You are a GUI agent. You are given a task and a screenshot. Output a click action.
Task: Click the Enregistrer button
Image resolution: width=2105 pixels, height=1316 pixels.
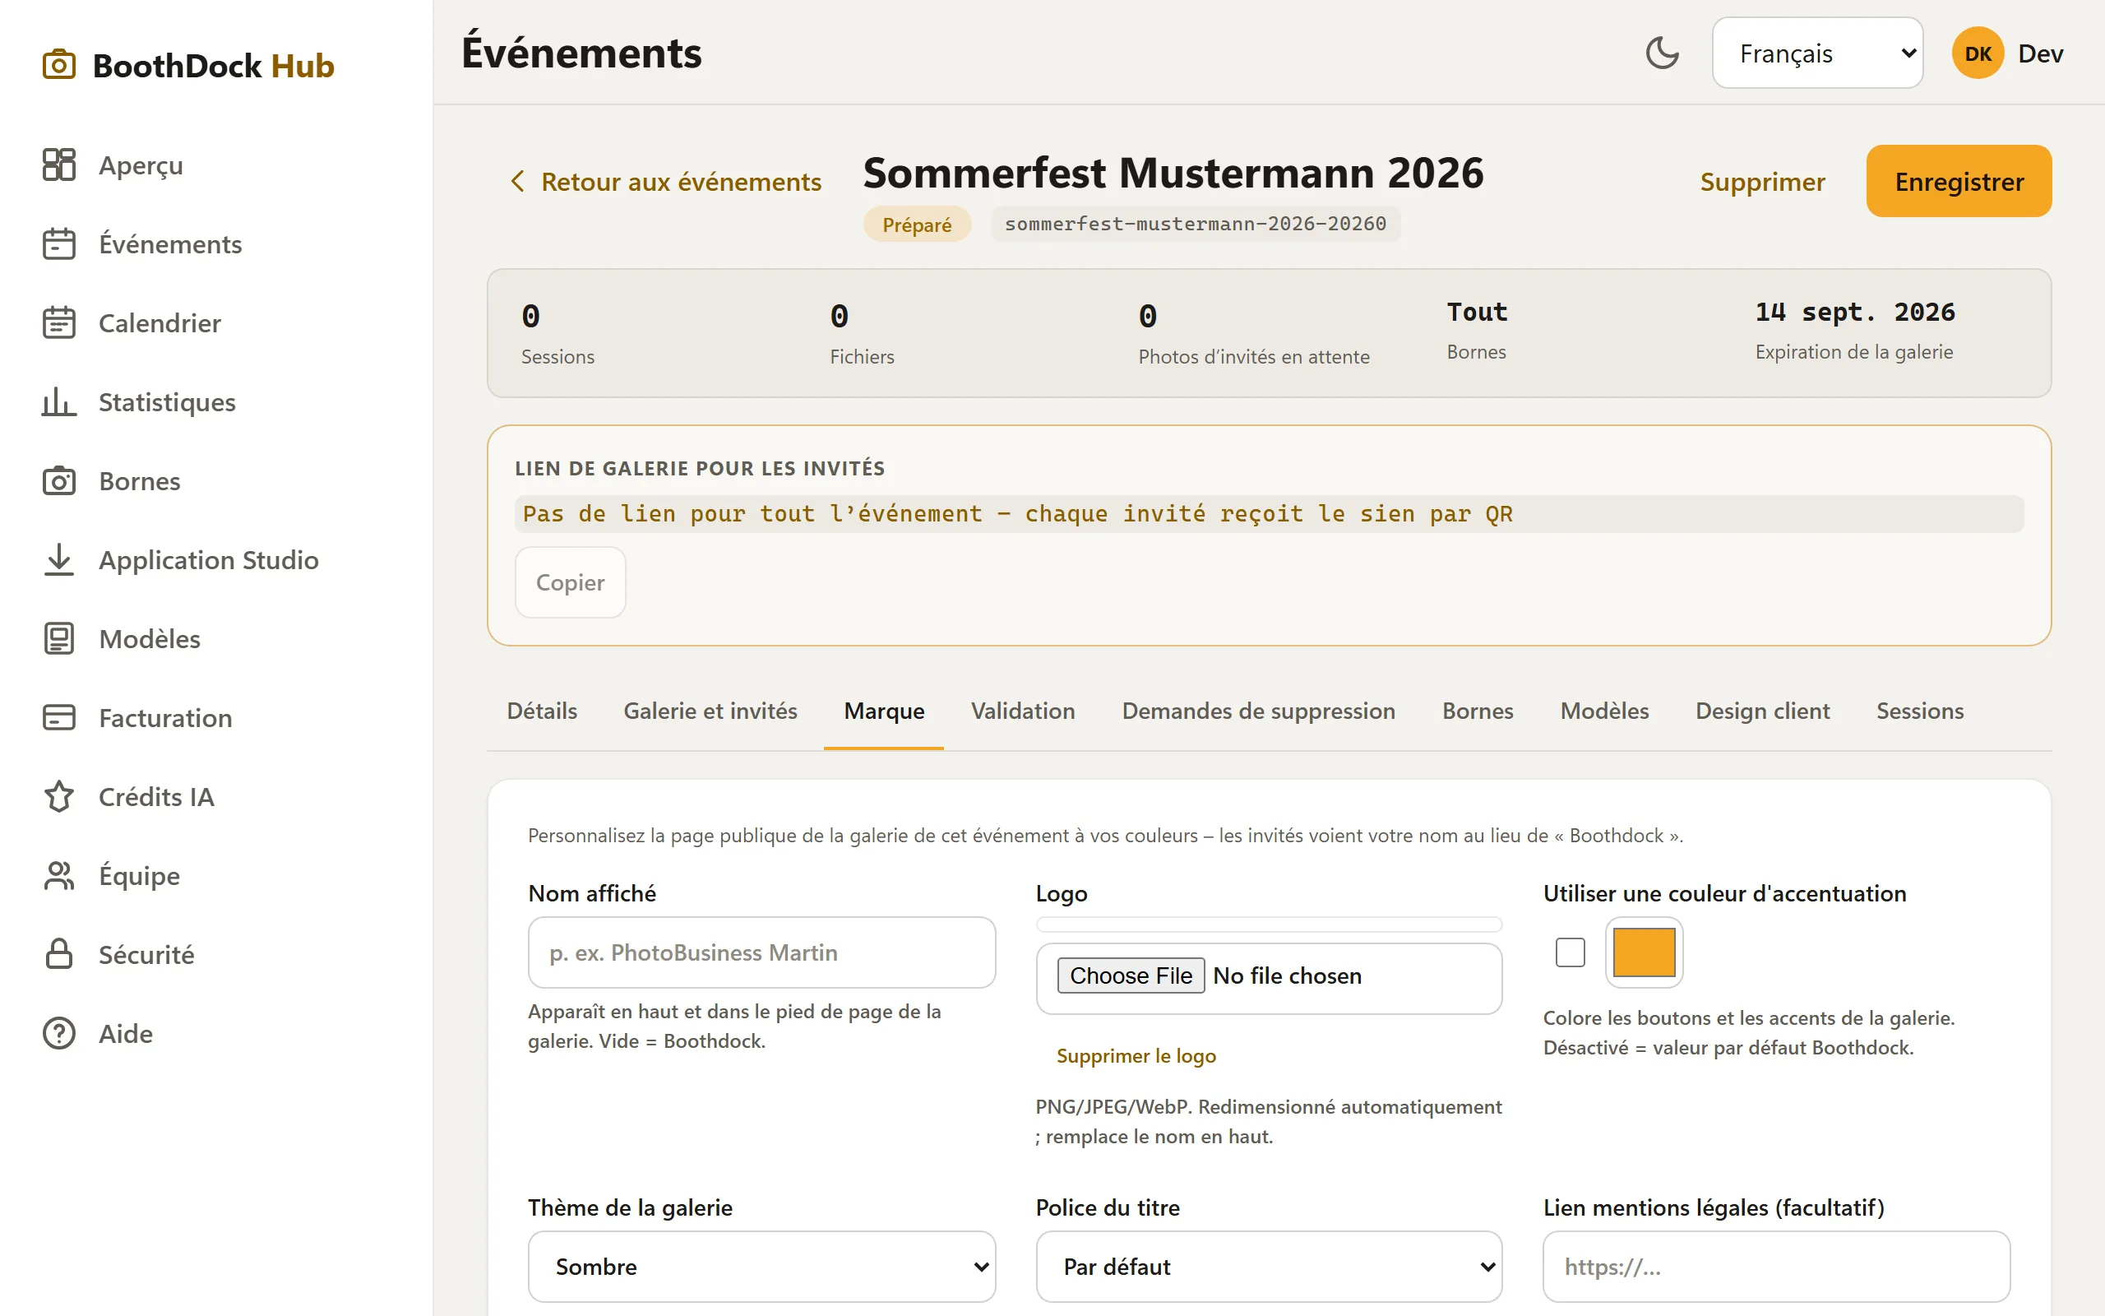click(x=1959, y=181)
